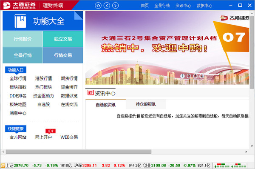
Task: Click the home icon in title bar
Action: point(98,6)
